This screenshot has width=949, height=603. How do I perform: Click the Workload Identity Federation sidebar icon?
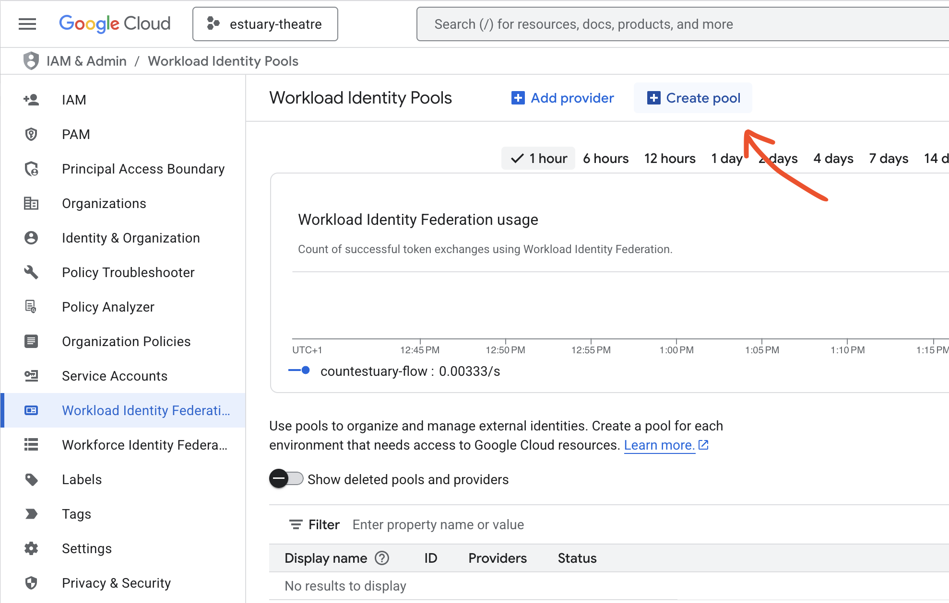click(x=31, y=410)
